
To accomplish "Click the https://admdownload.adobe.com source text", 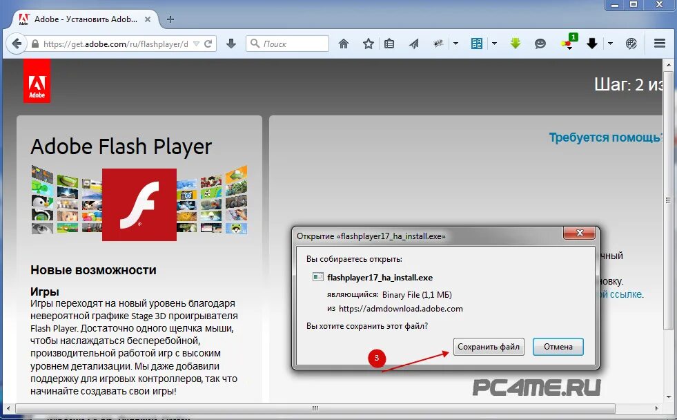I will click(x=401, y=309).
